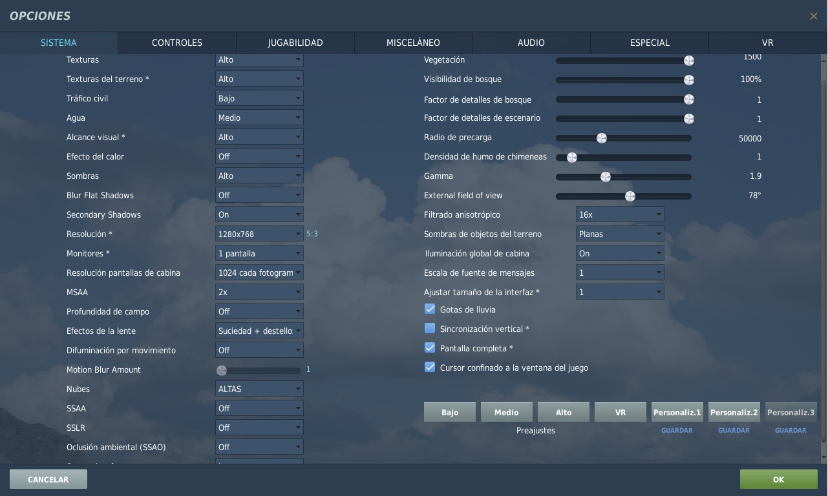Apply the VR preset
The width and height of the screenshot is (828, 496).
click(621, 412)
